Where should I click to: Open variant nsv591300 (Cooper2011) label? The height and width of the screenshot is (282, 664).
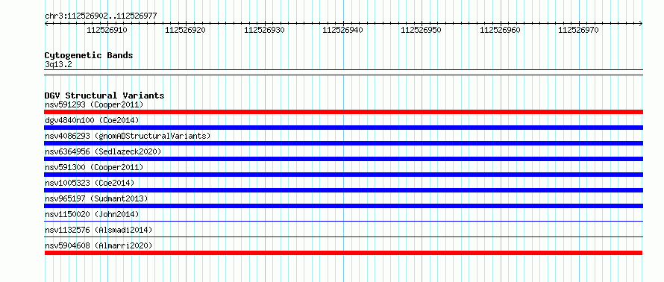pyautogui.click(x=94, y=167)
